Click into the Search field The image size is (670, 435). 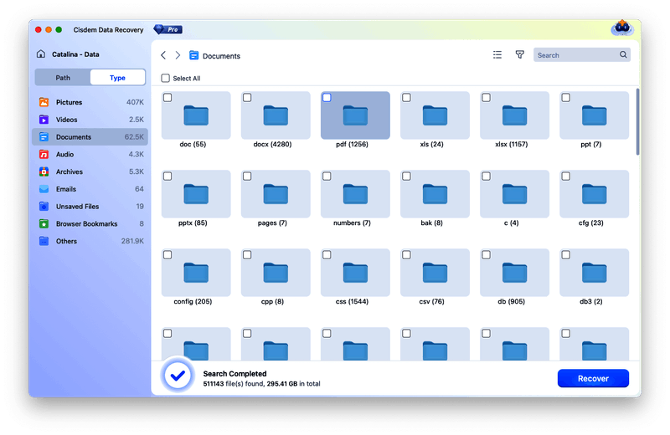point(578,55)
